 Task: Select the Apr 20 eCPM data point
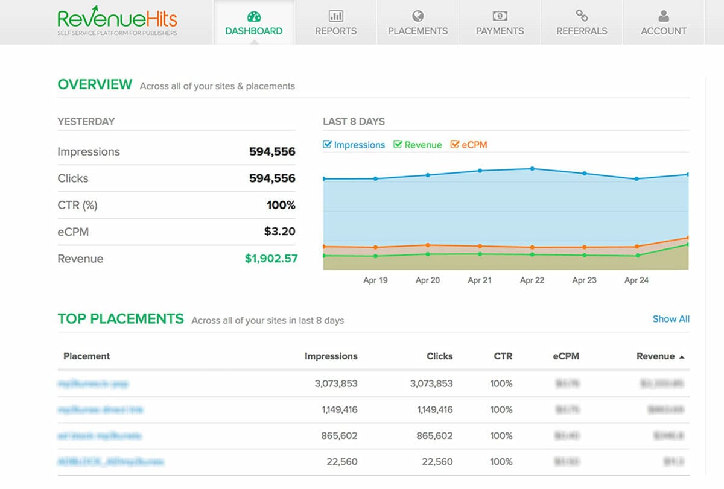[x=428, y=245]
